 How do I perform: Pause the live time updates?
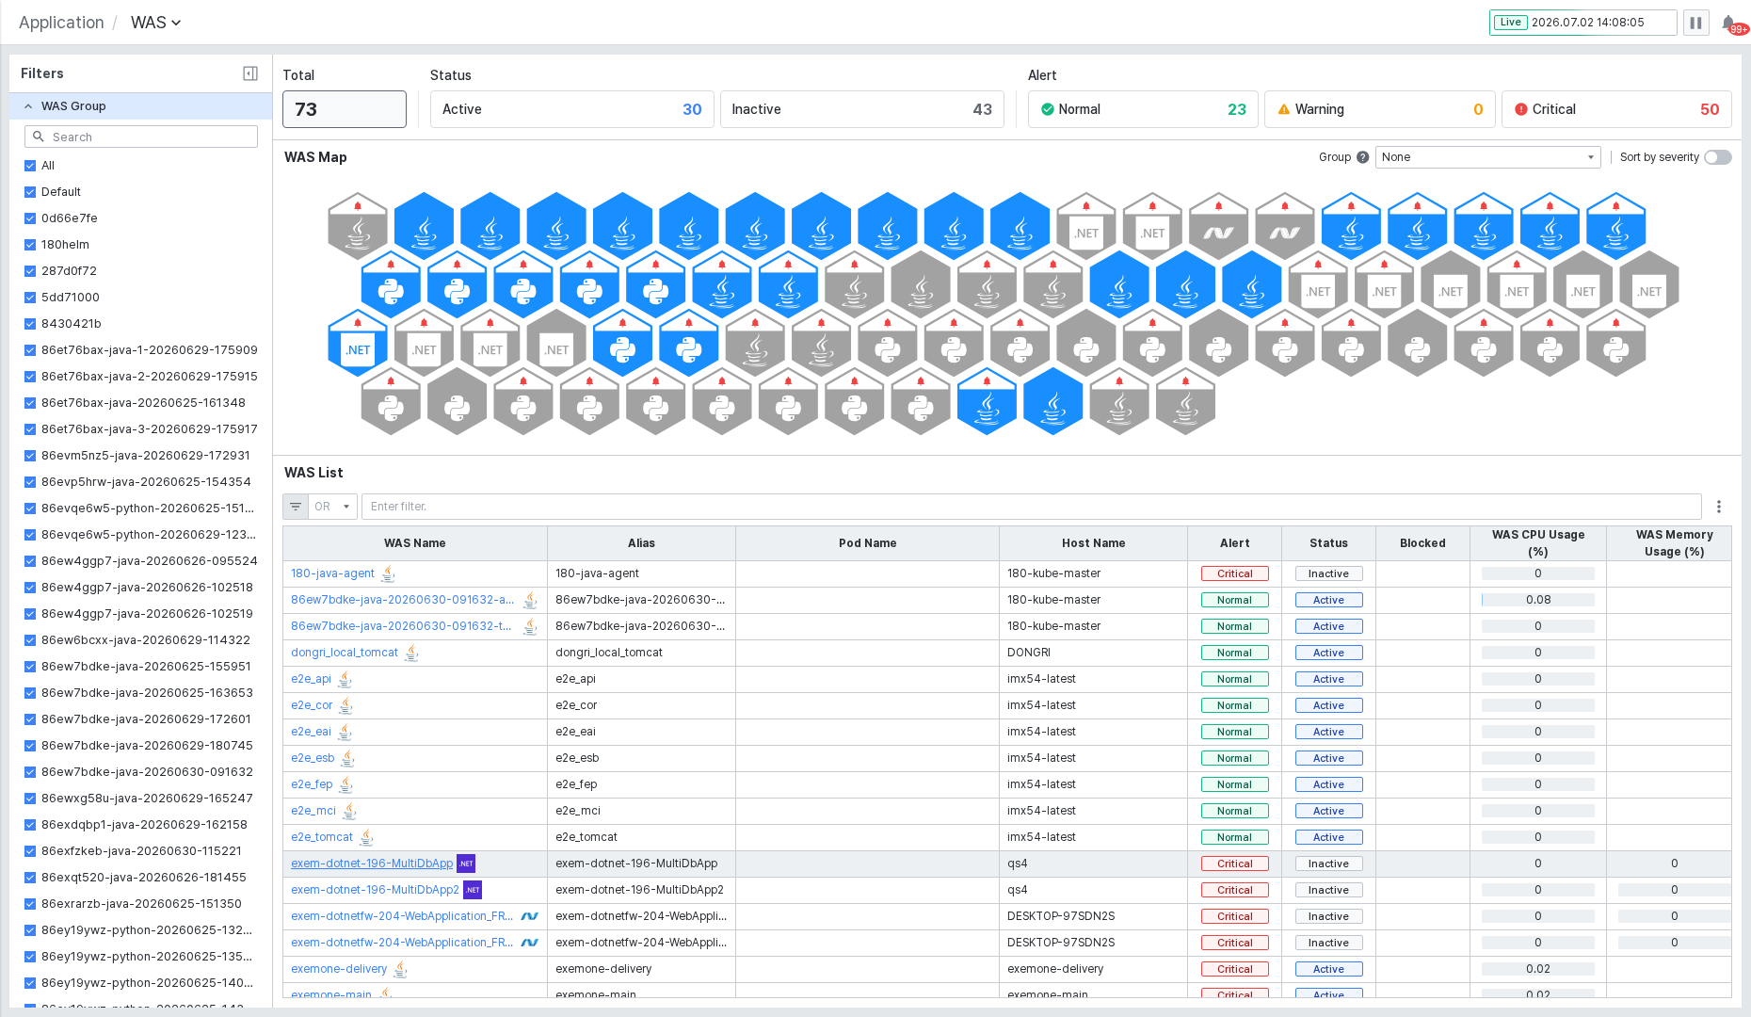tap(1695, 23)
